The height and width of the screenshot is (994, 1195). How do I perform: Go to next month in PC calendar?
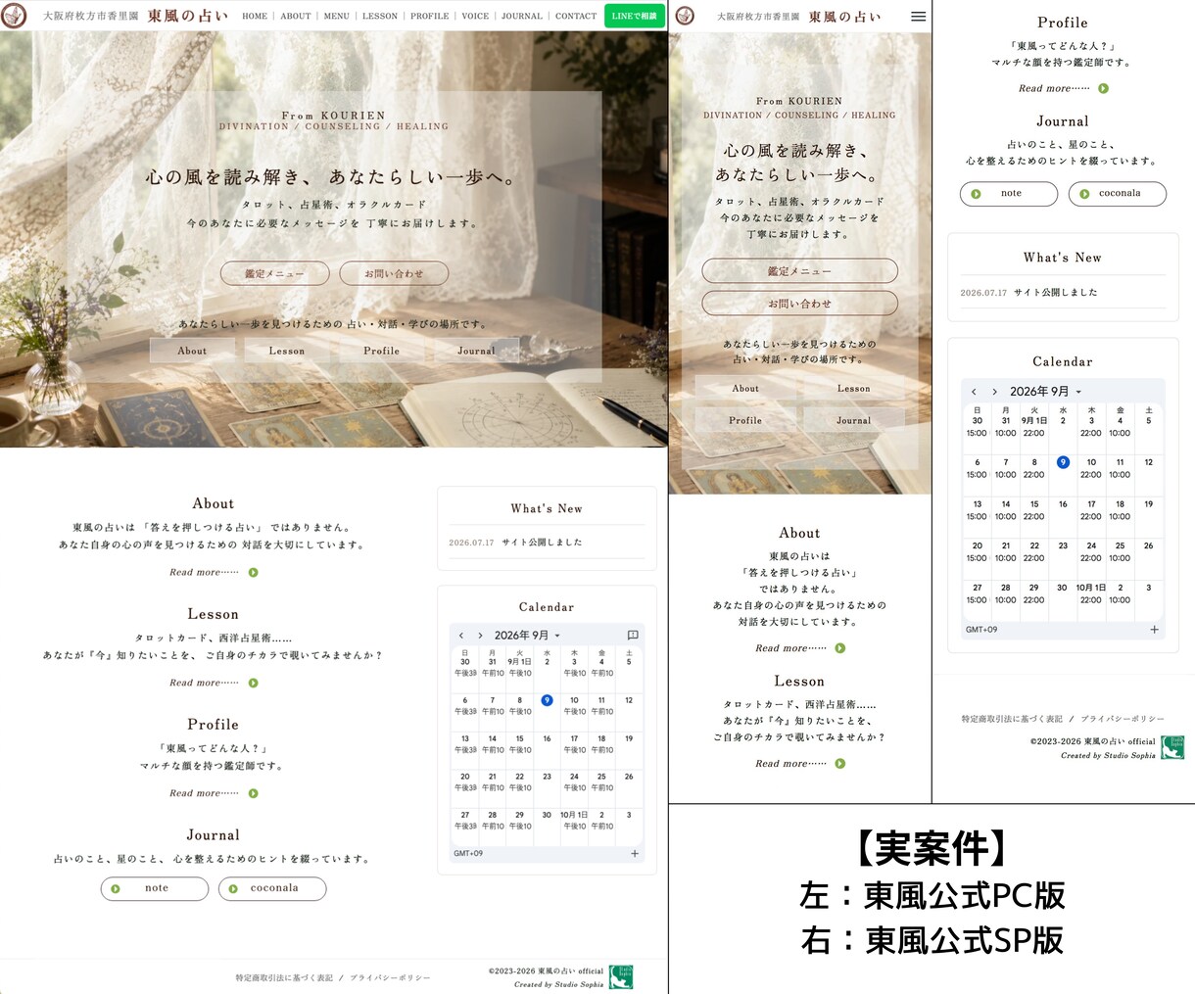point(480,636)
